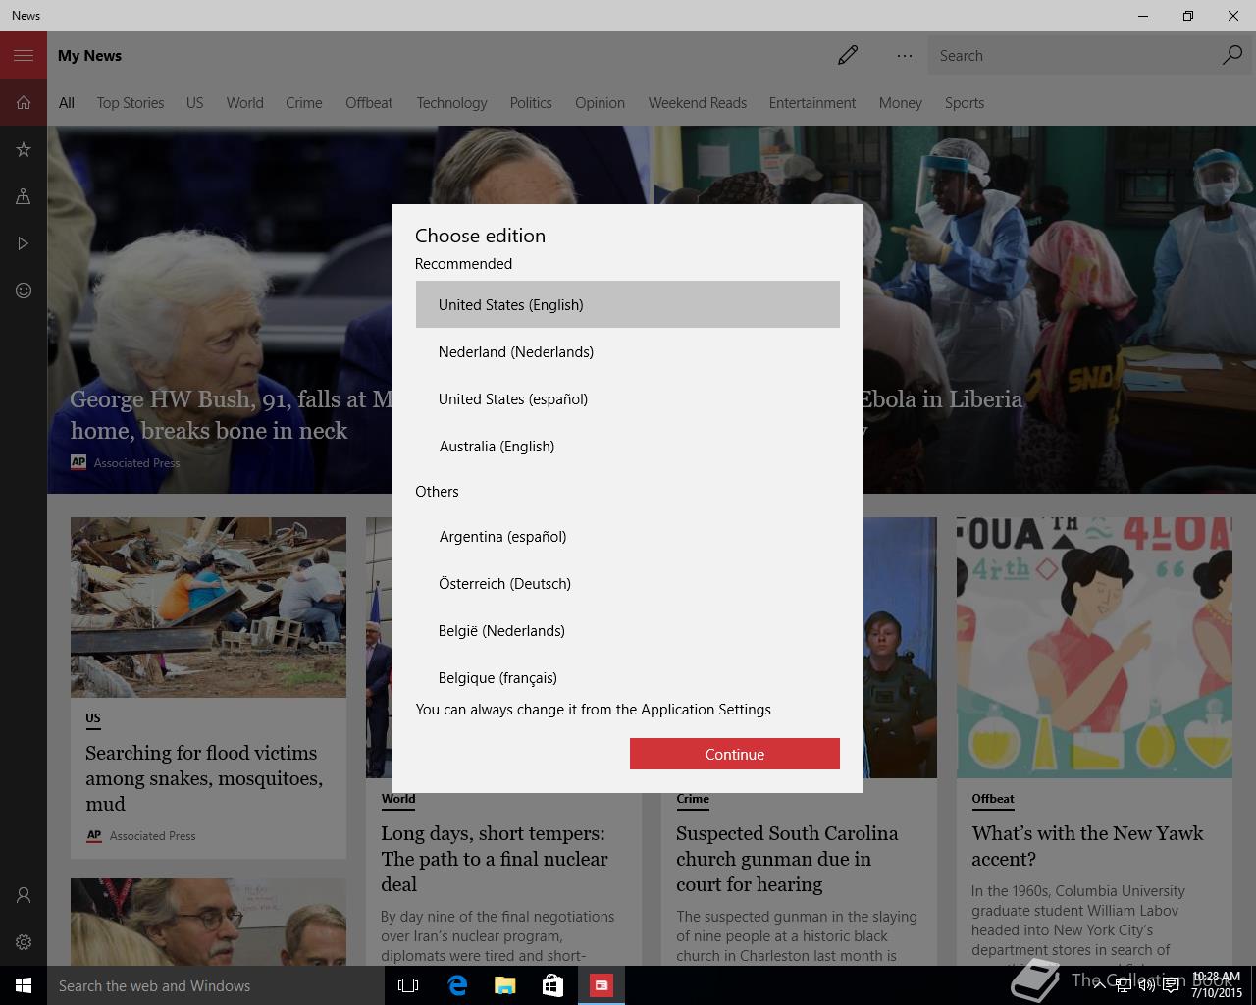The width and height of the screenshot is (1256, 1005).
Task: Switch to the Technology tab
Action: (451, 102)
